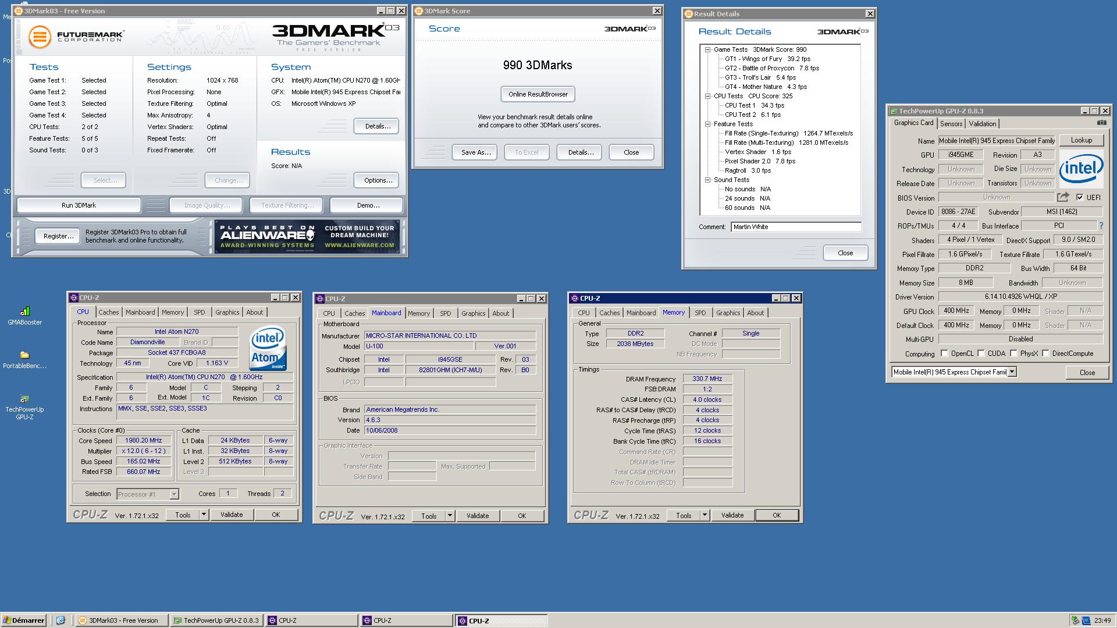Click the first system tray network icon
Image resolution: width=1117 pixels, height=628 pixels.
click(x=1075, y=620)
